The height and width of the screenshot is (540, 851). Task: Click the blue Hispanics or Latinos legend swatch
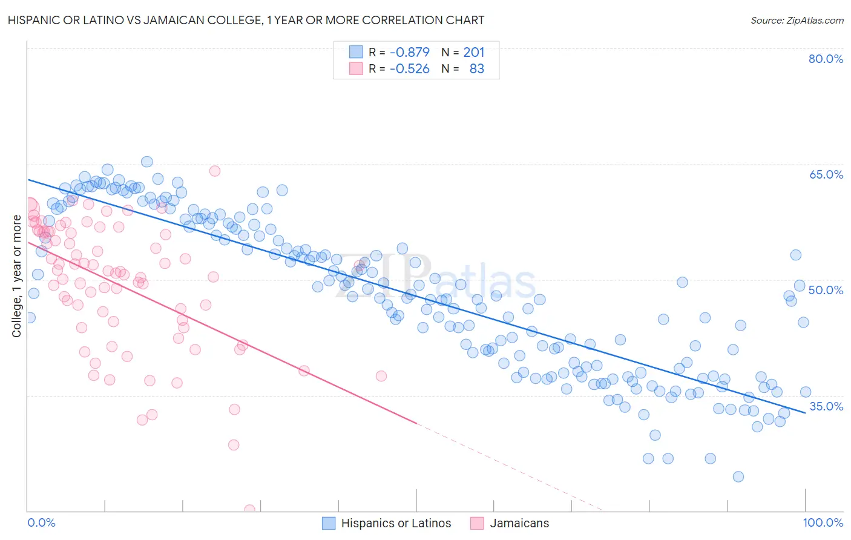point(329,523)
